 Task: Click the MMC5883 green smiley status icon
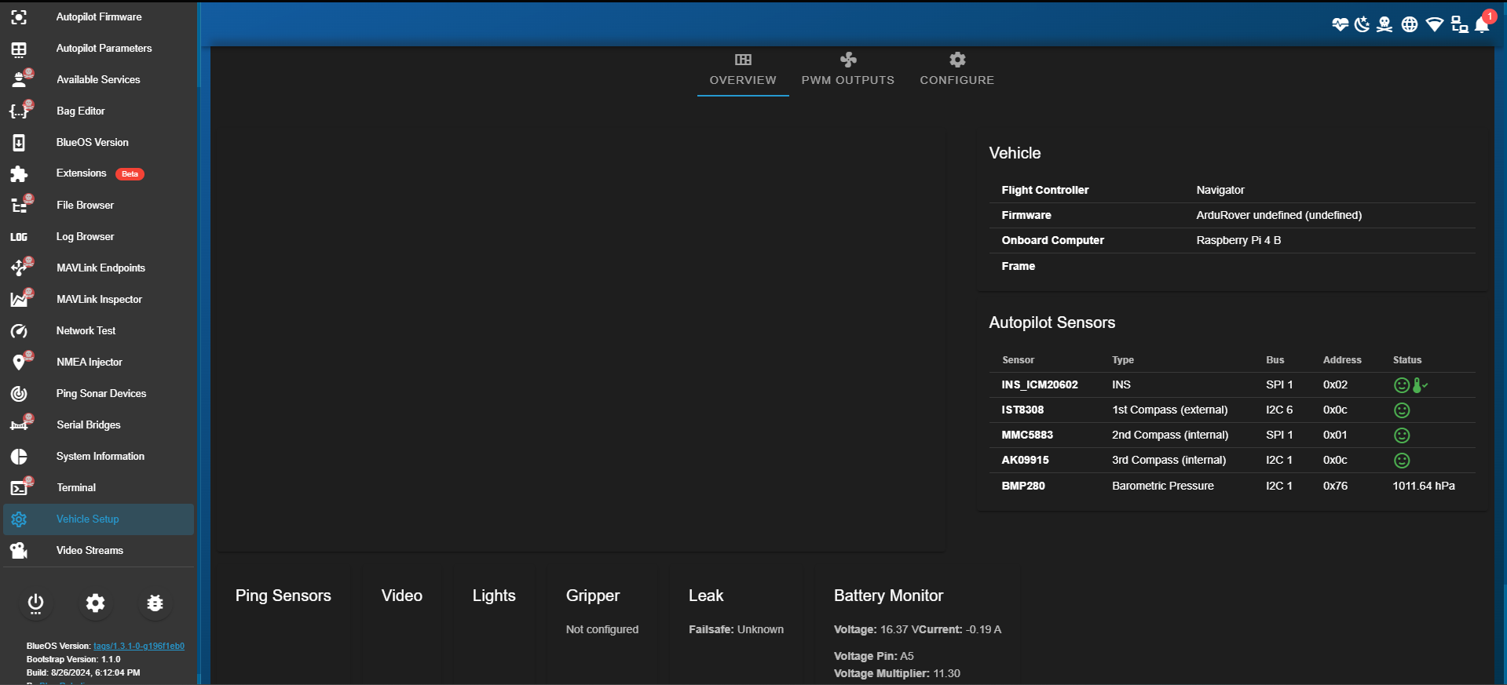(1402, 435)
